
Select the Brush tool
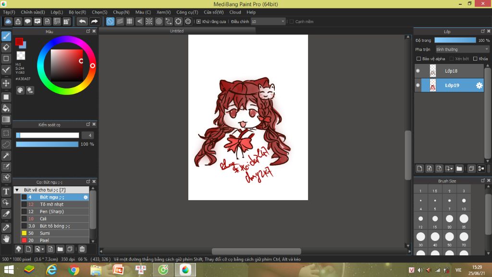coord(6,36)
